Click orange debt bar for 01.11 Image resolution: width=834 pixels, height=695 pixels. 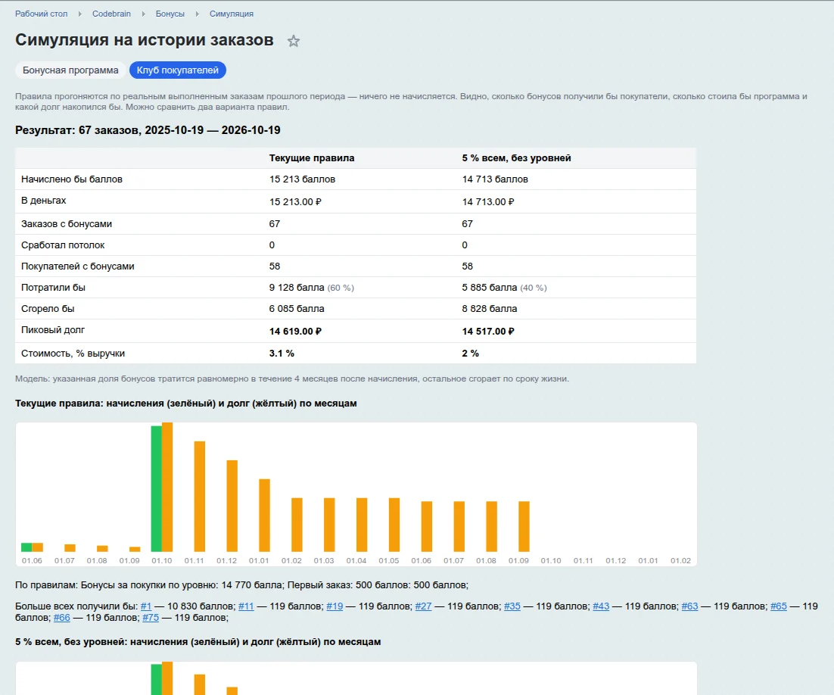point(200,497)
